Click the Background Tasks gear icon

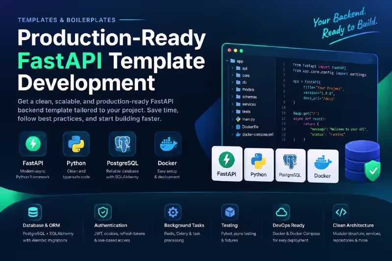pyautogui.click(x=173, y=212)
